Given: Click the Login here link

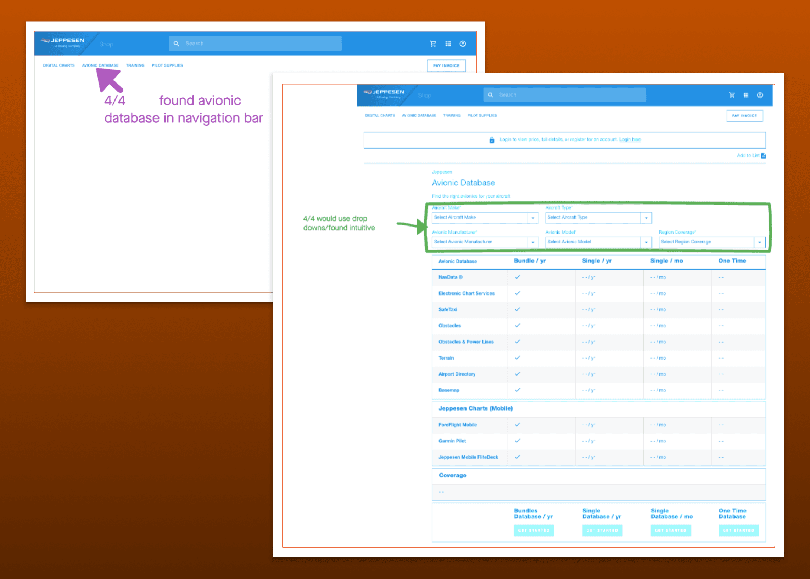Looking at the screenshot, I should coord(630,139).
